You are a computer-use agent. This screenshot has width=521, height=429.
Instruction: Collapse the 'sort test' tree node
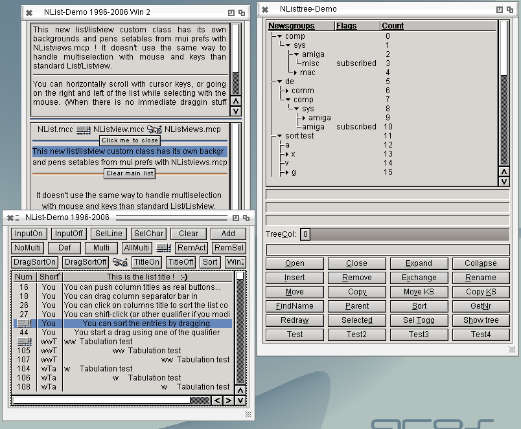click(x=279, y=136)
